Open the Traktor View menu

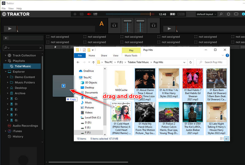[11, 9]
